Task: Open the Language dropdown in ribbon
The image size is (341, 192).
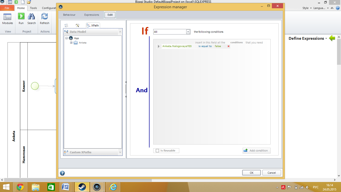Action: pos(321,8)
